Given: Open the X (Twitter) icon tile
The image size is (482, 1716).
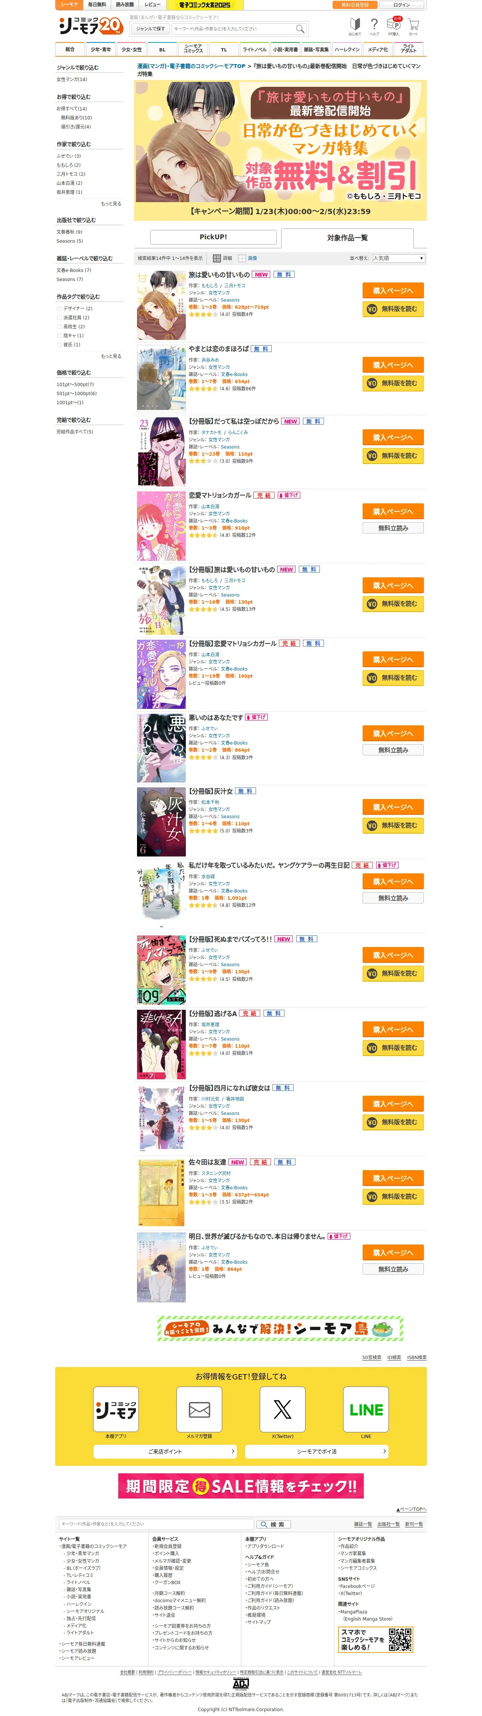Looking at the screenshot, I should click(x=282, y=1409).
